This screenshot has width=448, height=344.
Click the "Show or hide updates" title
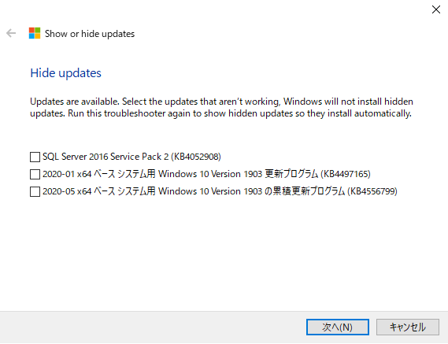[90, 34]
